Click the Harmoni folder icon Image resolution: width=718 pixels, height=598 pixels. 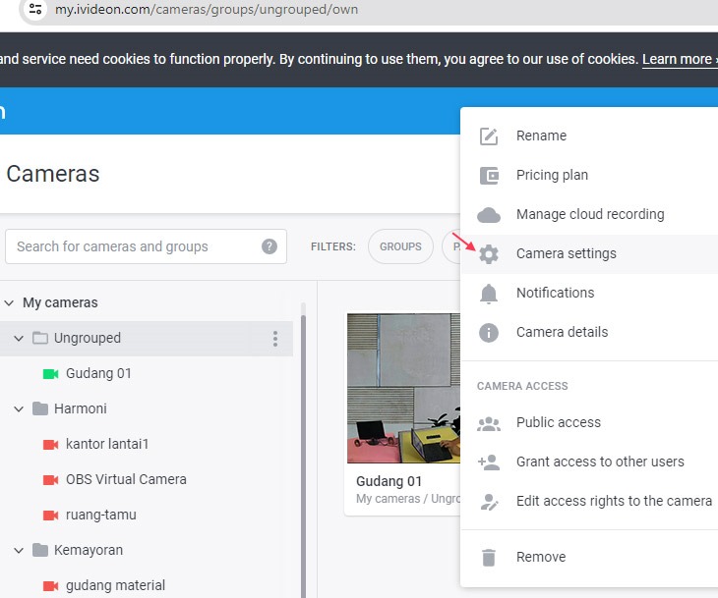(x=40, y=408)
